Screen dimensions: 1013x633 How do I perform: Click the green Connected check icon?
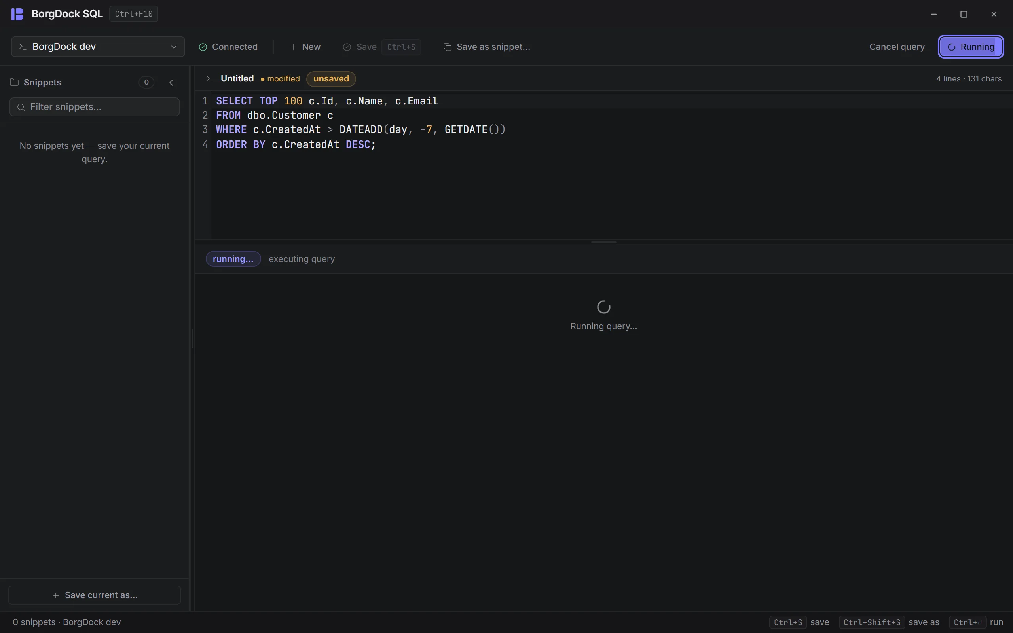(x=203, y=47)
